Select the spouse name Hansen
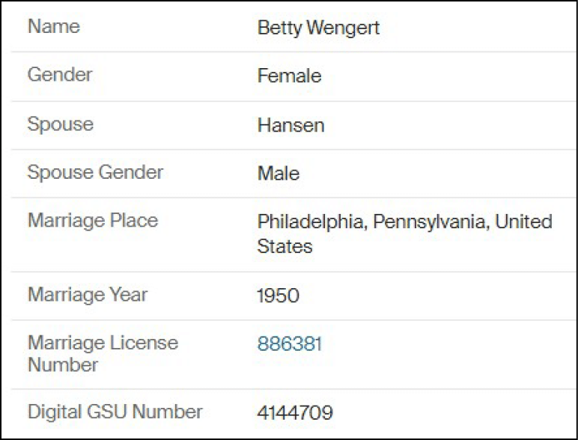This screenshot has width=578, height=440. click(290, 126)
